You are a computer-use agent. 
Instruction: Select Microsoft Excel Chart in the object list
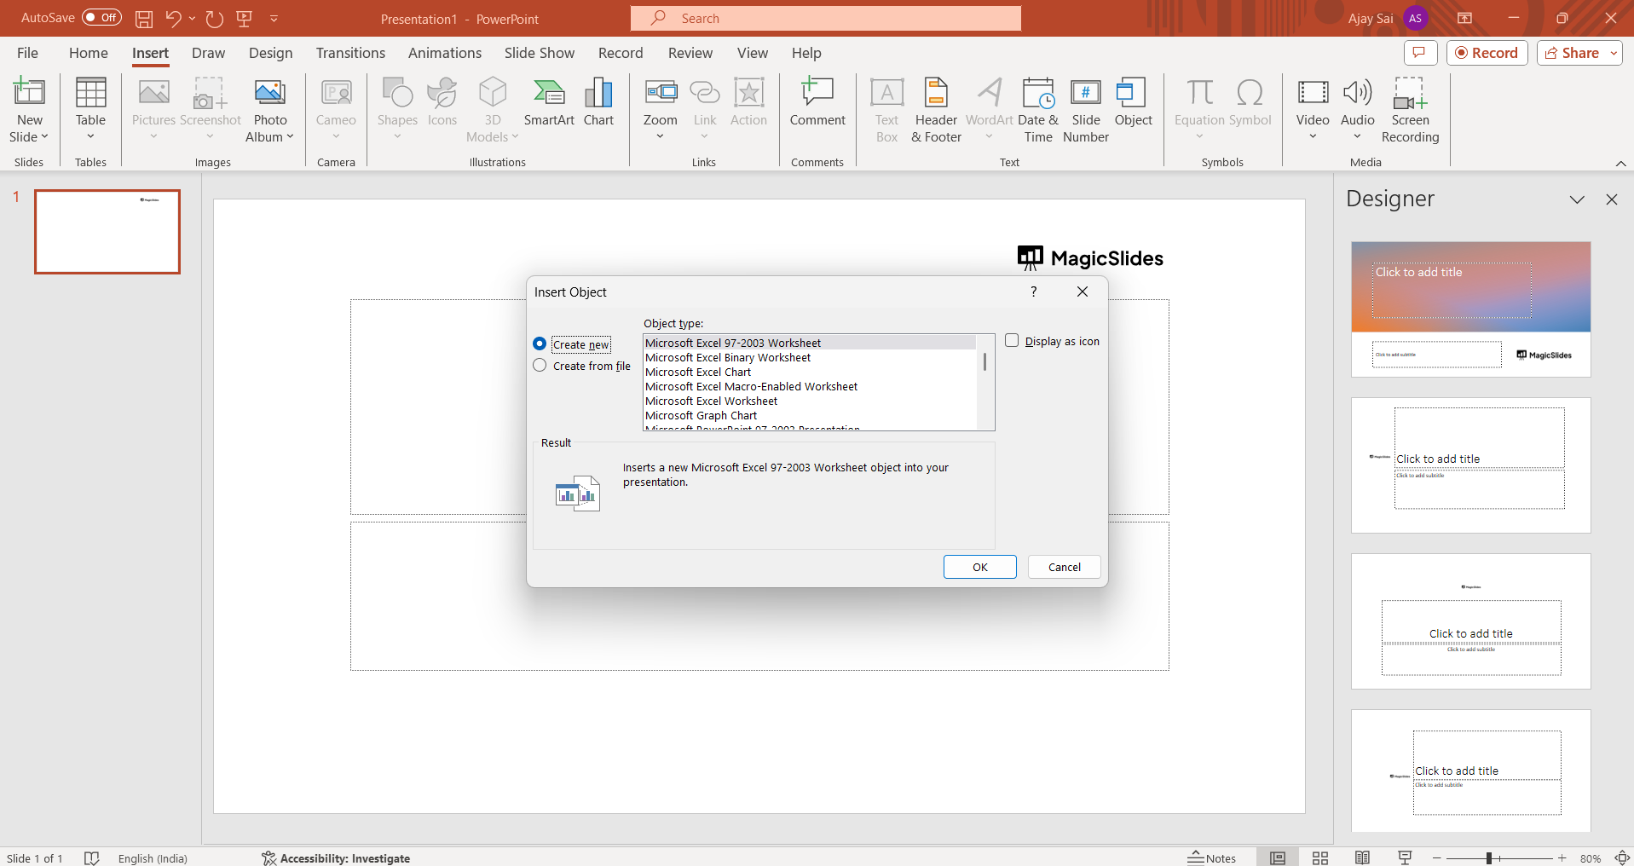point(698,372)
